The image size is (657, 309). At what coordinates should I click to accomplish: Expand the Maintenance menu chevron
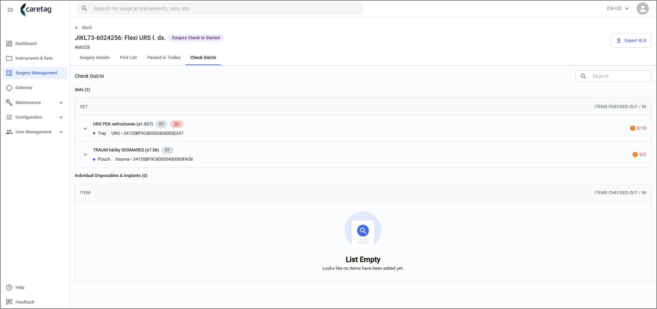click(61, 103)
